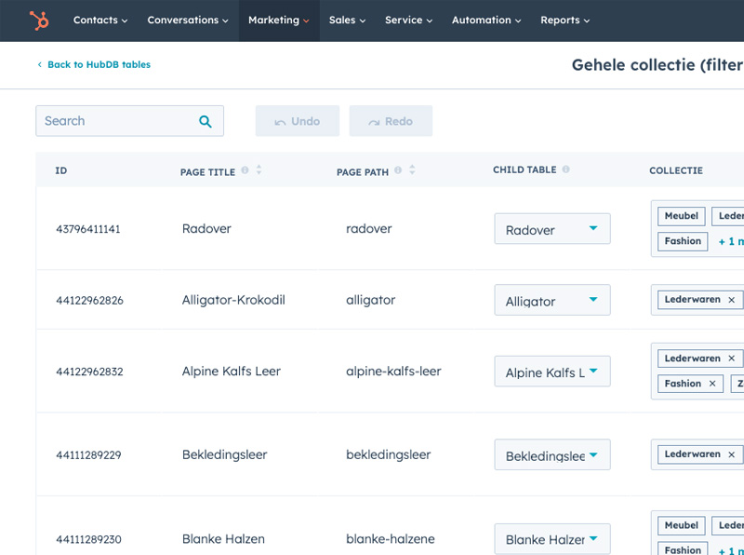The image size is (744, 555).
Task: Open the Automation menu
Action: pos(485,20)
